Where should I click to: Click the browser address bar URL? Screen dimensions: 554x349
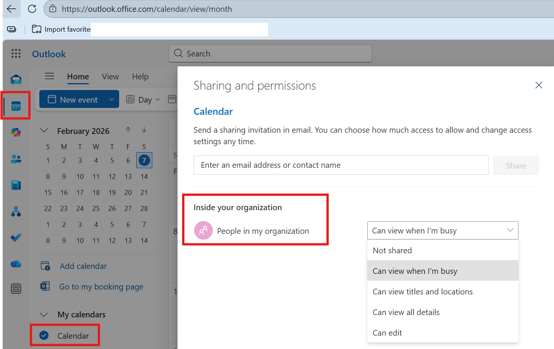pos(147,9)
